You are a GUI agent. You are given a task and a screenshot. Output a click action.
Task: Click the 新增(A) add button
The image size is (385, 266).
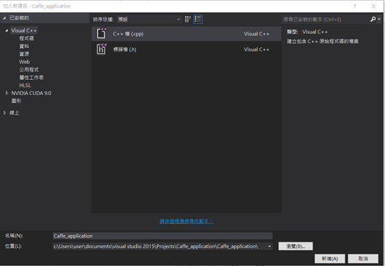pos(330,258)
